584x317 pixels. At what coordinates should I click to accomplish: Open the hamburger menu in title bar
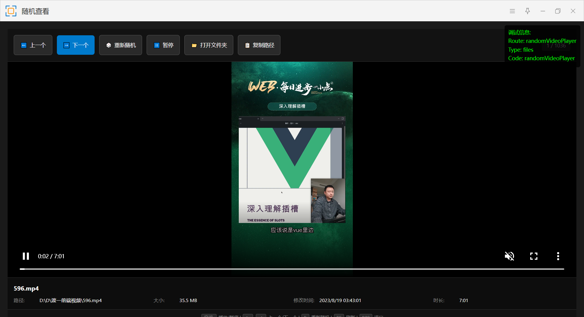pos(512,11)
